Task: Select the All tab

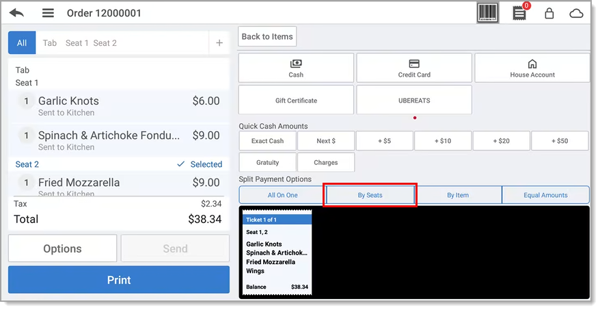Action: coord(22,42)
